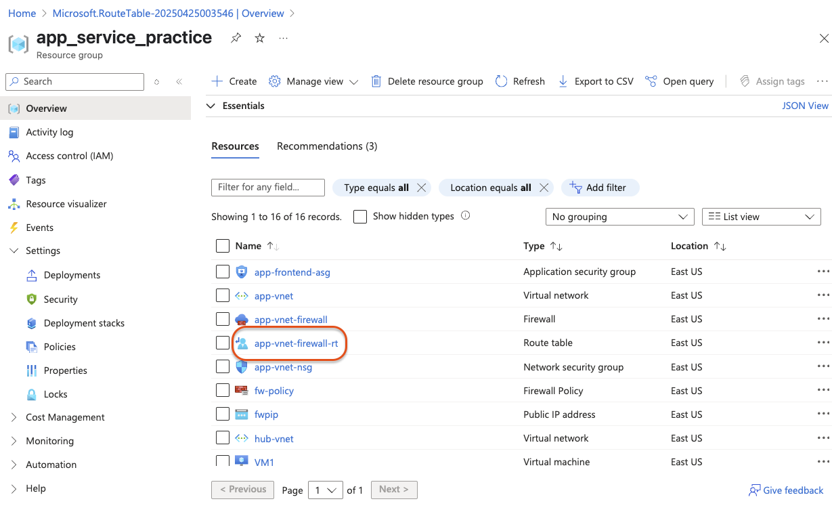
Task: Open toolbar overflow ellipsis after Assign tags
Action: [x=823, y=81]
